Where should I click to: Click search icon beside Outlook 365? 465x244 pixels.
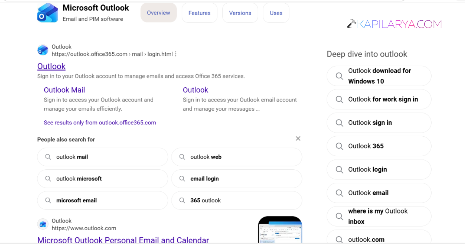339,146
